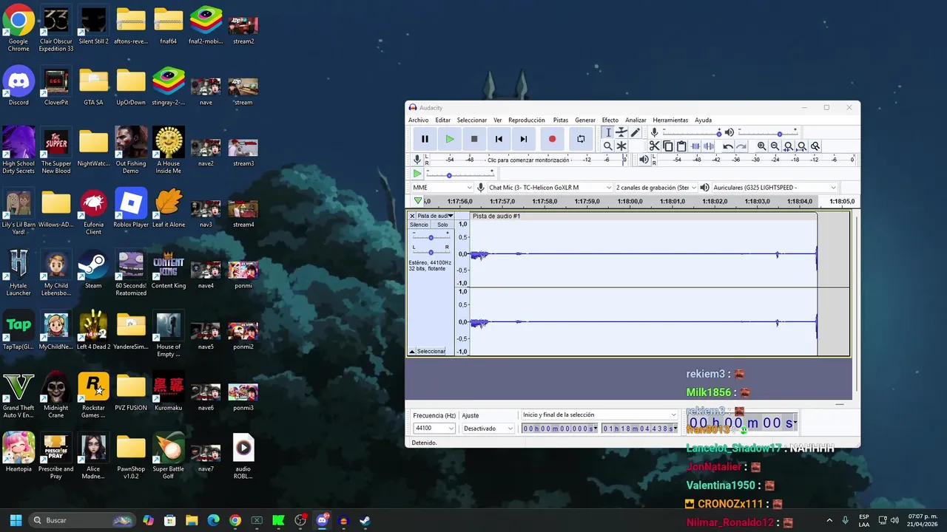Start playback with the green Play button
This screenshot has width=947, height=532.
click(x=449, y=139)
